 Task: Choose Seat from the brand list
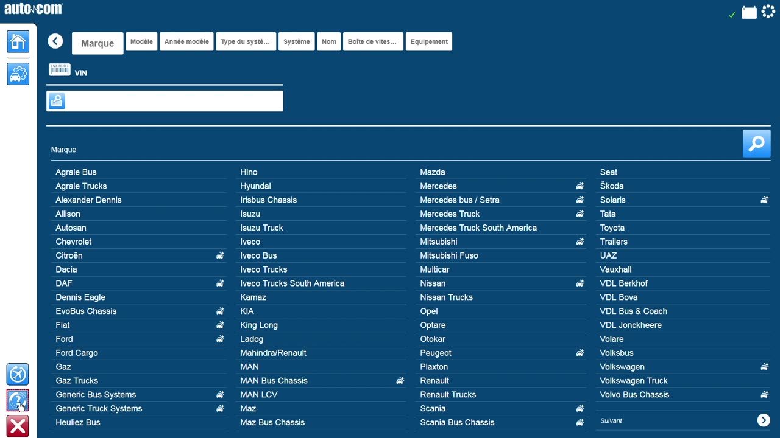click(x=609, y=172)
